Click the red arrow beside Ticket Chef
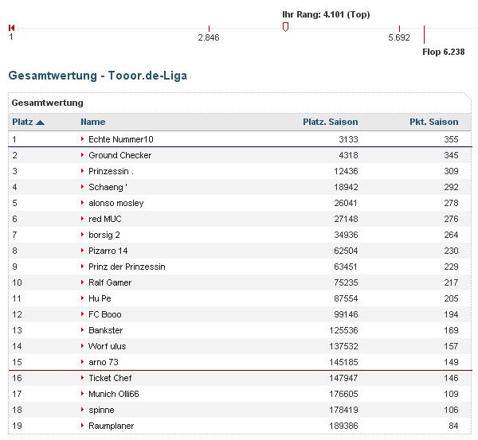The image size is (478, 440). [x=83, y=378]
